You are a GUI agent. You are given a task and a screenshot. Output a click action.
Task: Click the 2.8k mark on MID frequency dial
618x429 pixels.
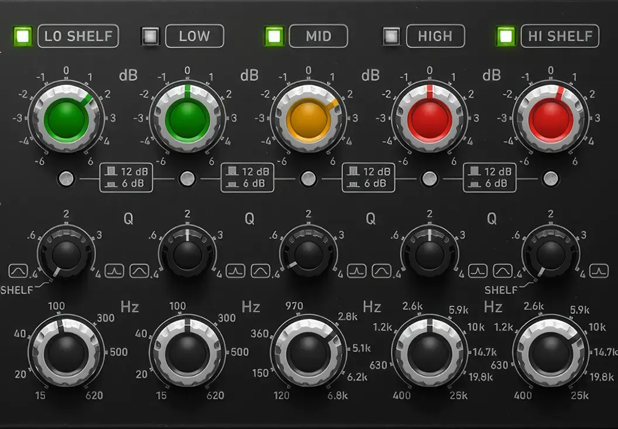pos(348,316)
